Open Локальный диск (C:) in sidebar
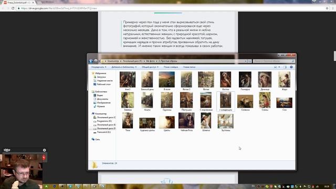This screenshot has height=189, width=336. tap(106, 118)
